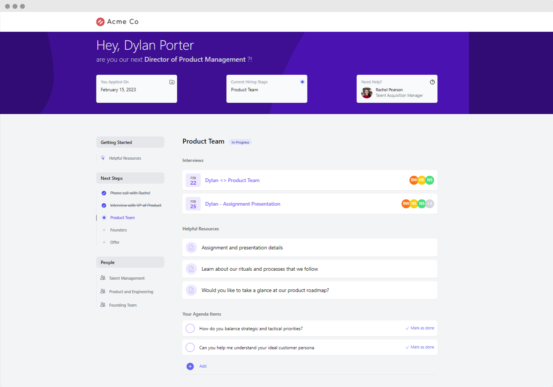
Task: Click NS avatar on Assignment Presentation row
Action: click(x=422, y=204)
